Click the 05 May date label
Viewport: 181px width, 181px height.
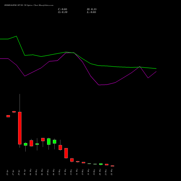tap(36, 172)
